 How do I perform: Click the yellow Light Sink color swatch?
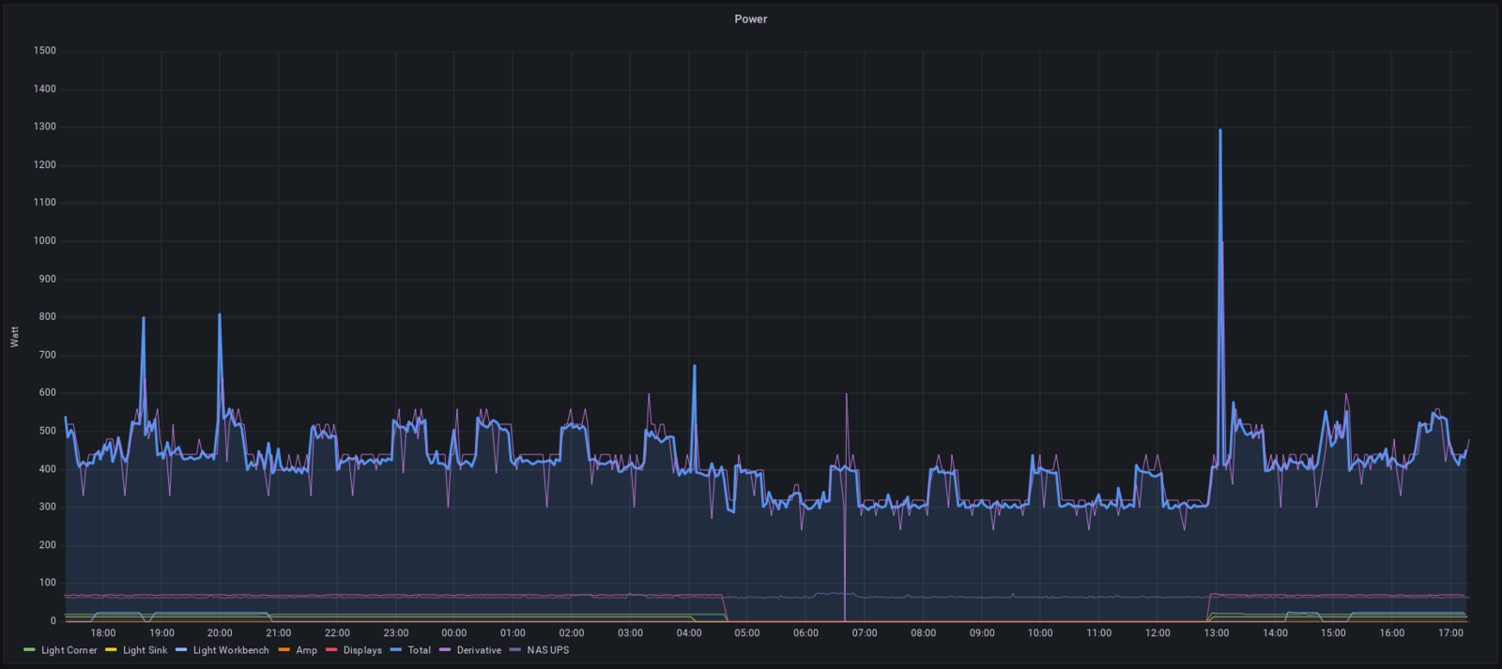tap(111, 650)
